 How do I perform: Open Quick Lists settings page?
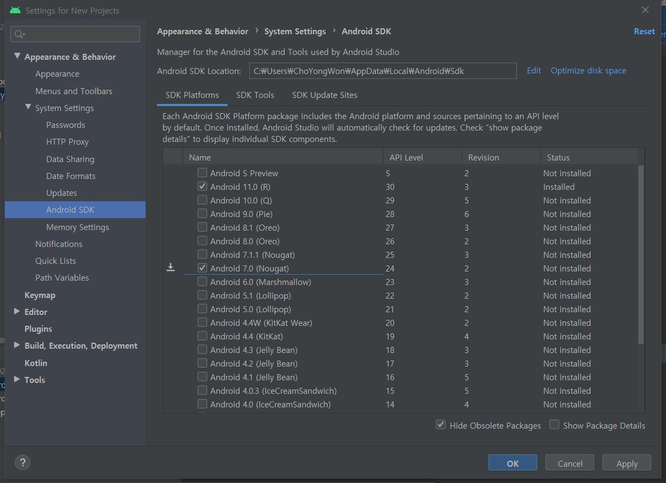[55, 261]
